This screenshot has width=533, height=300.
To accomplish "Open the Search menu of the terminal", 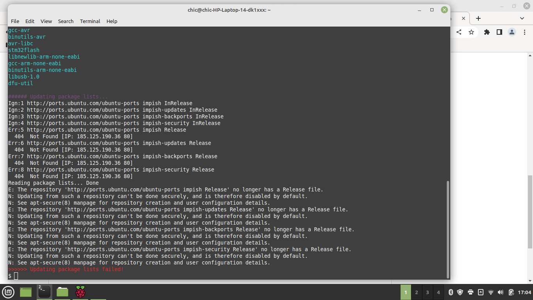I will 66,21.
